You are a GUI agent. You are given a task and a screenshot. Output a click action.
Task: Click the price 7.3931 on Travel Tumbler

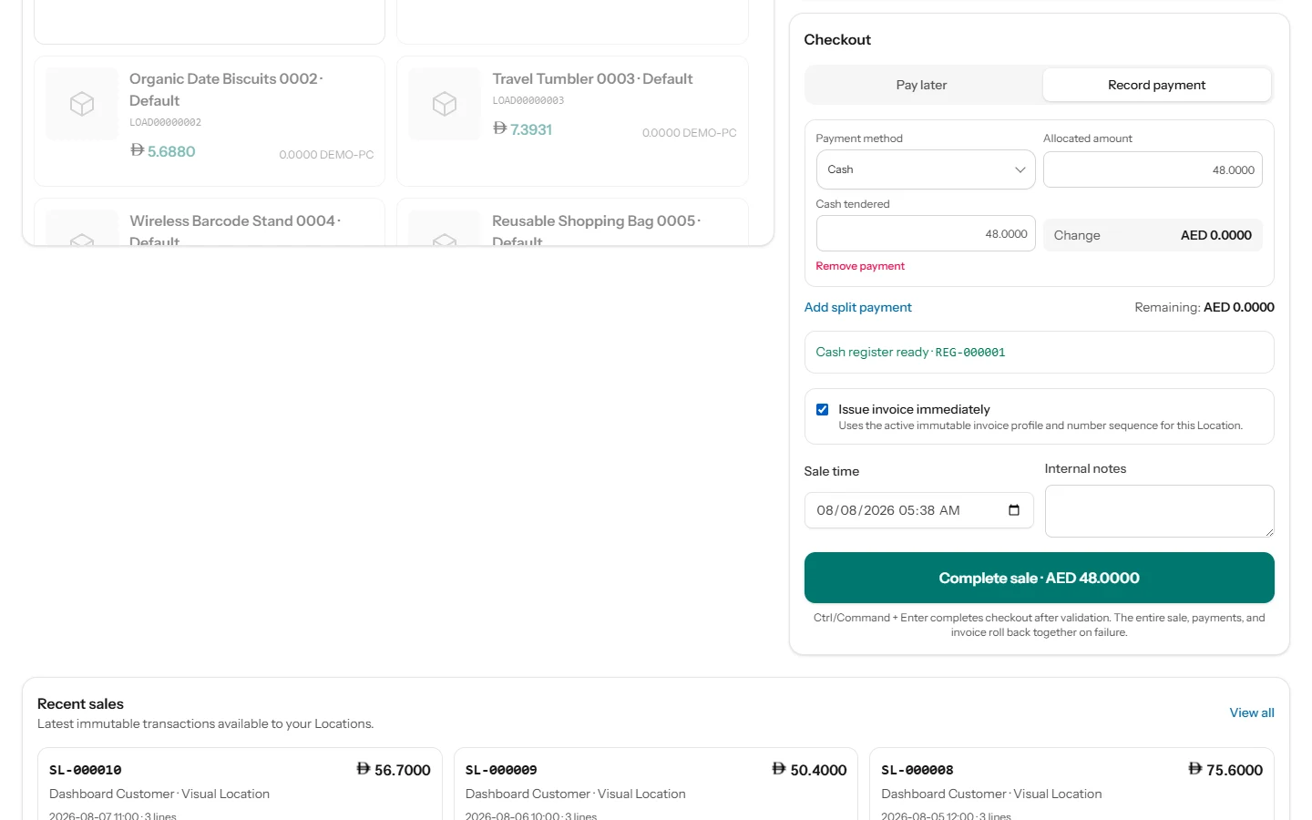click(x=523, y=129)
